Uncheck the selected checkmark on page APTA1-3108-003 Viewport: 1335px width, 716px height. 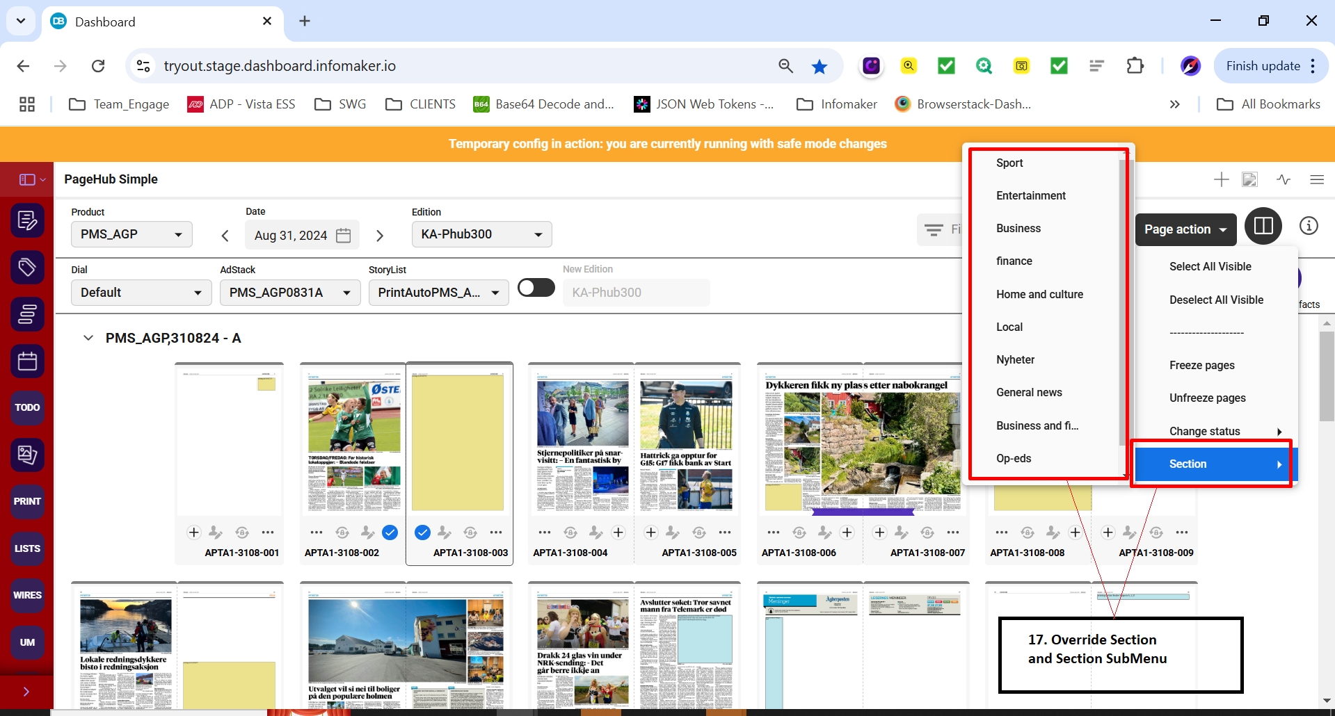click(422, 532)
